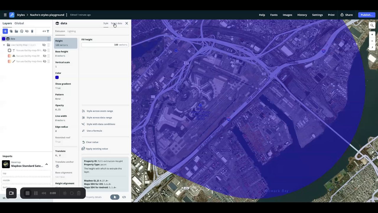The image size is (378, 213).
Task: Open the Share dialog
Action: coord(346,15)
